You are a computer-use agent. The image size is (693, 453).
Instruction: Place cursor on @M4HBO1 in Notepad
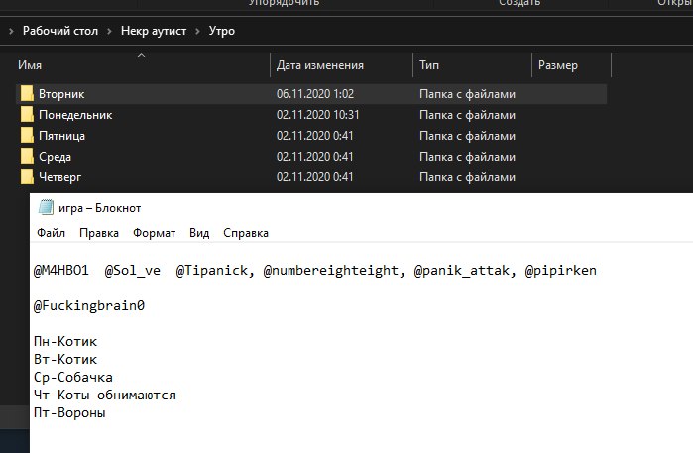[61, 270]
